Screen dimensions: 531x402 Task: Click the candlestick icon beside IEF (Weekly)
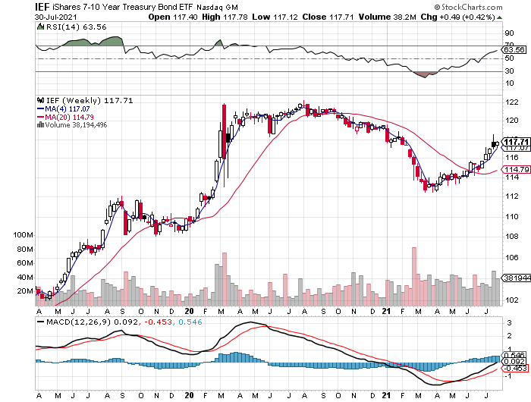[41, 100]
